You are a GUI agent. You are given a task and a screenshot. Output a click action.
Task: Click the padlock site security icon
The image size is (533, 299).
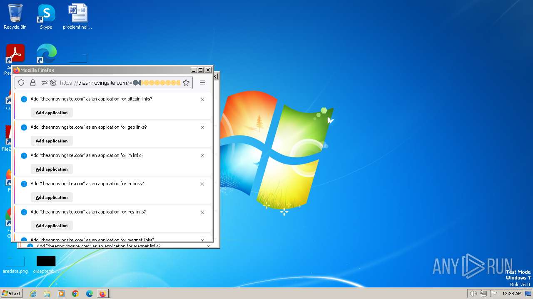33,83
